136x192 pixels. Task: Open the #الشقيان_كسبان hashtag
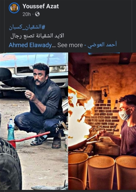pyautogui.click(x=27, y=27)
